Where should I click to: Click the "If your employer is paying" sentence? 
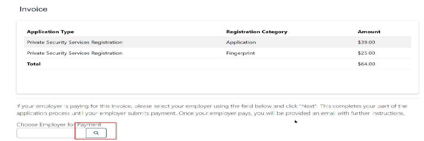(x=89, y=106)
